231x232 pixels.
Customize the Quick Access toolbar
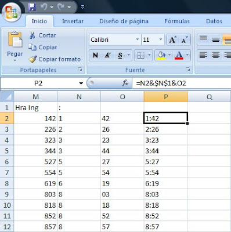[x=82, y=7]
